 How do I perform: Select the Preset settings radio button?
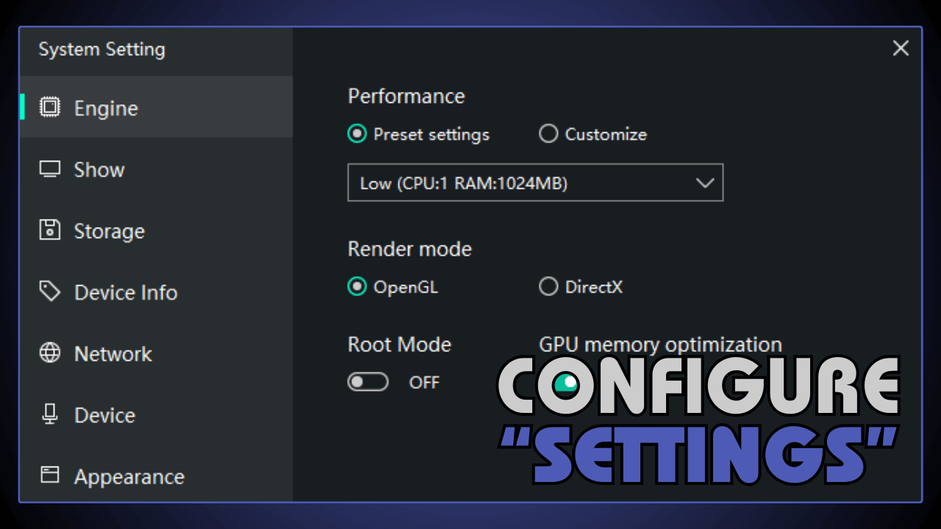pos(357,134)
